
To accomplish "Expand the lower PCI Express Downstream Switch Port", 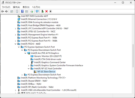I will pyautogui.click(x=22, y=75).
